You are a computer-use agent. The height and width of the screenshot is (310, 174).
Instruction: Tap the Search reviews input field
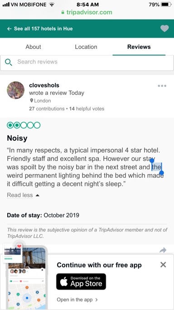[87, 63]
